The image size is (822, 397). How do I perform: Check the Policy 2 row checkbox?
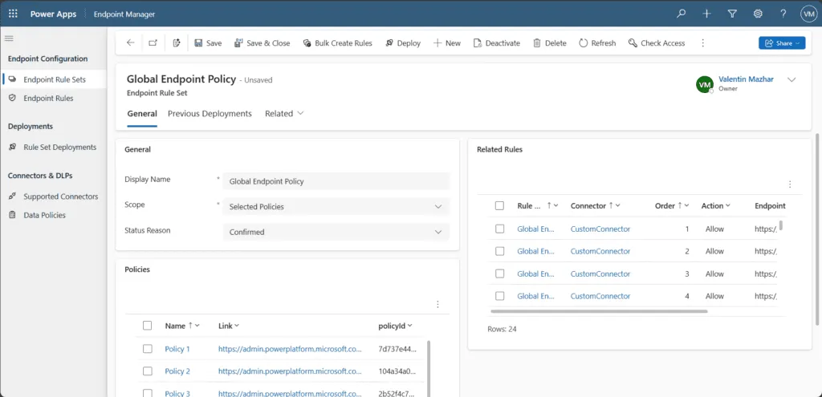click(x=148, y=371)
